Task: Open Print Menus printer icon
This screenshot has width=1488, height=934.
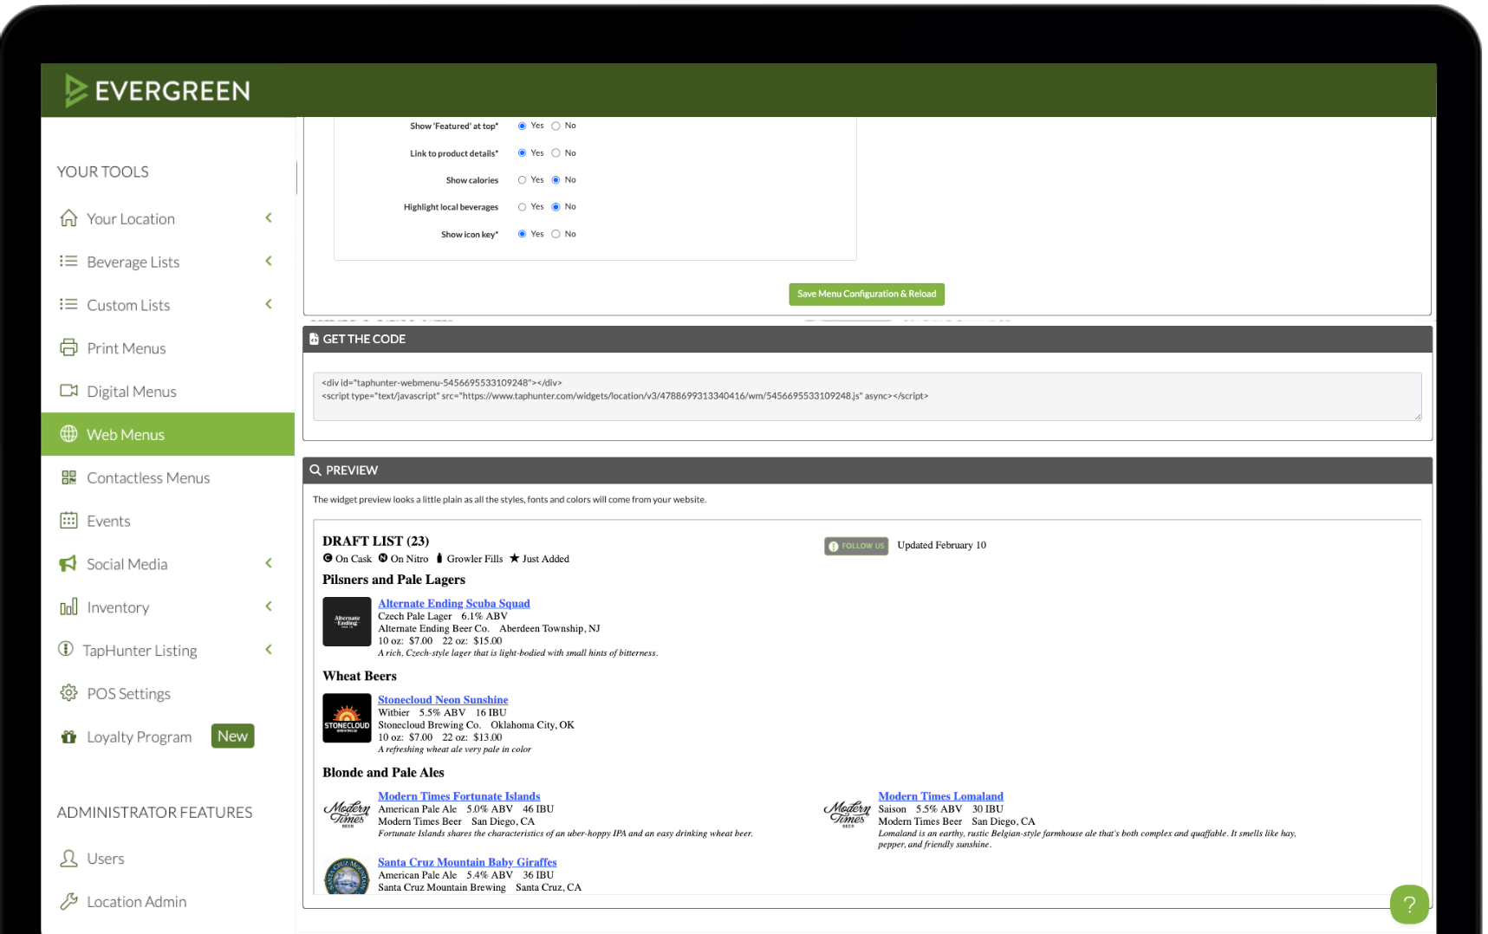Action: coord(68,347)
